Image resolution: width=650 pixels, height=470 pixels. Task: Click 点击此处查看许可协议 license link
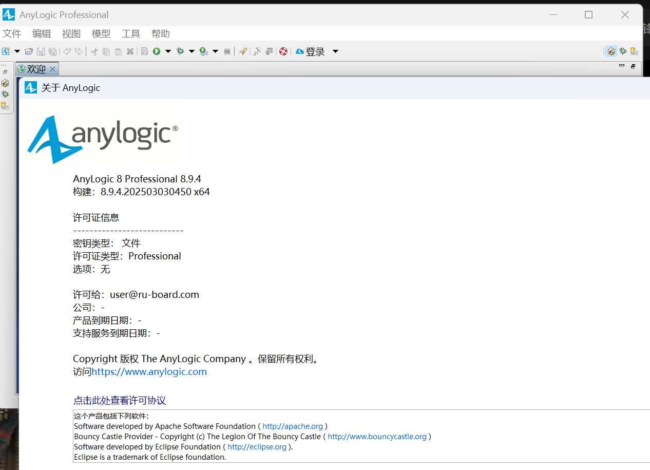tap(120, 401)
